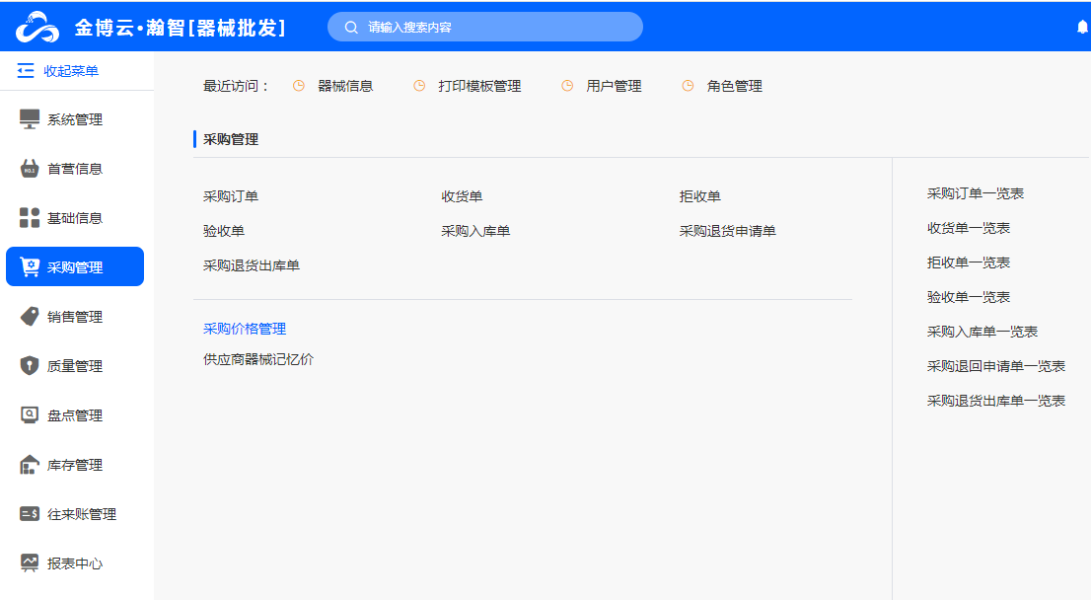Viewport: 1091px width, 600px height.
Task: Click the 销售管理 tag icon
Action: [x=30, y=317]
